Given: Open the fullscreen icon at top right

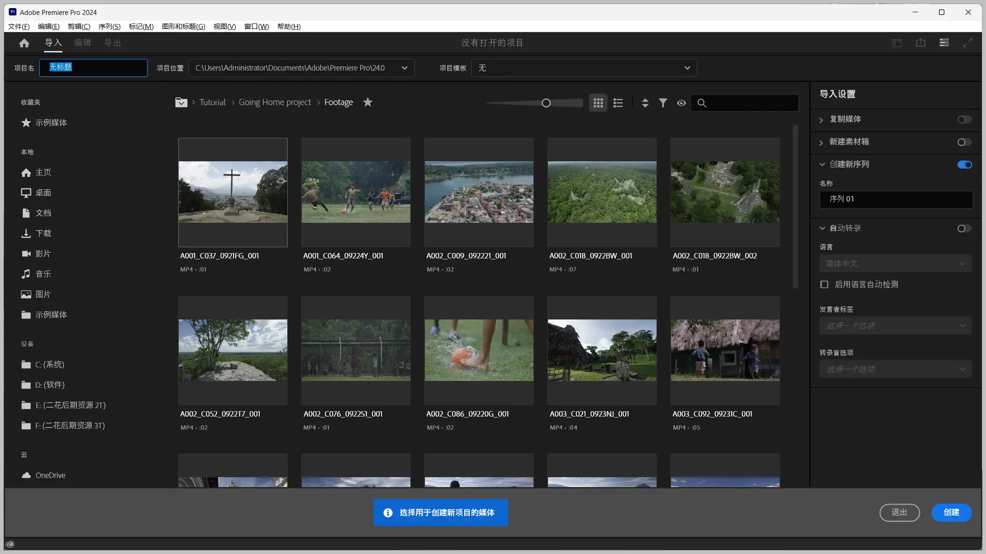Looking at the screenshot, I should click(x=968, y=42).
